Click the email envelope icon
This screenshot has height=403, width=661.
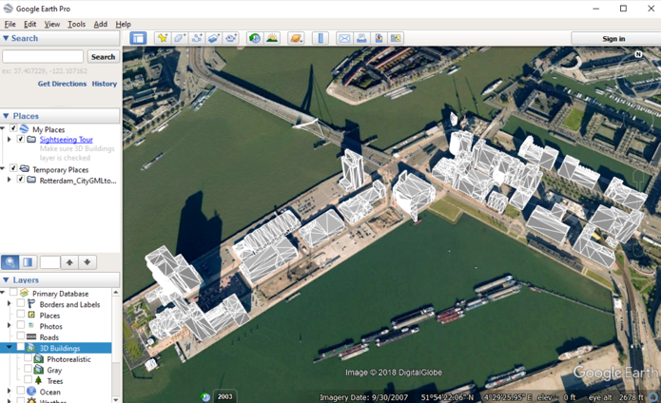(x=344, y=38)
